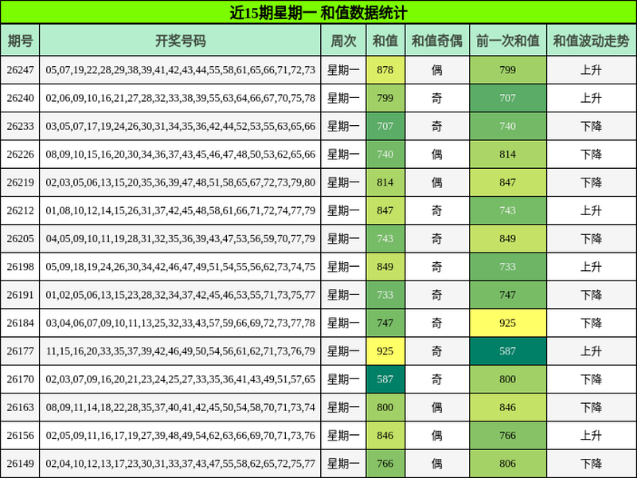This screenshot has width=637, height=478.
Task: Select issue number 26212
Action: pyautogui.click(x=20, y=210)
